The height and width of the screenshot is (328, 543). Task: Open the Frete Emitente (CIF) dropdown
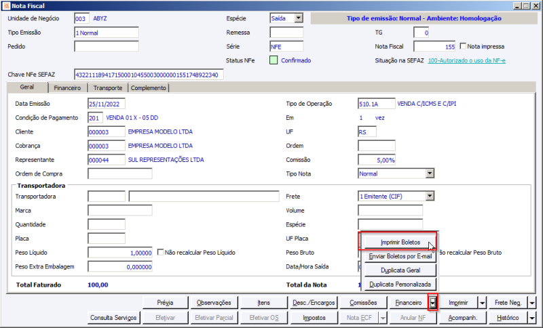click(430, 197)
